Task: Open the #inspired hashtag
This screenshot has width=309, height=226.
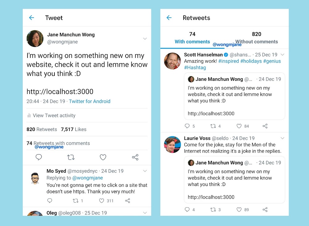Action: coord(228,61)
